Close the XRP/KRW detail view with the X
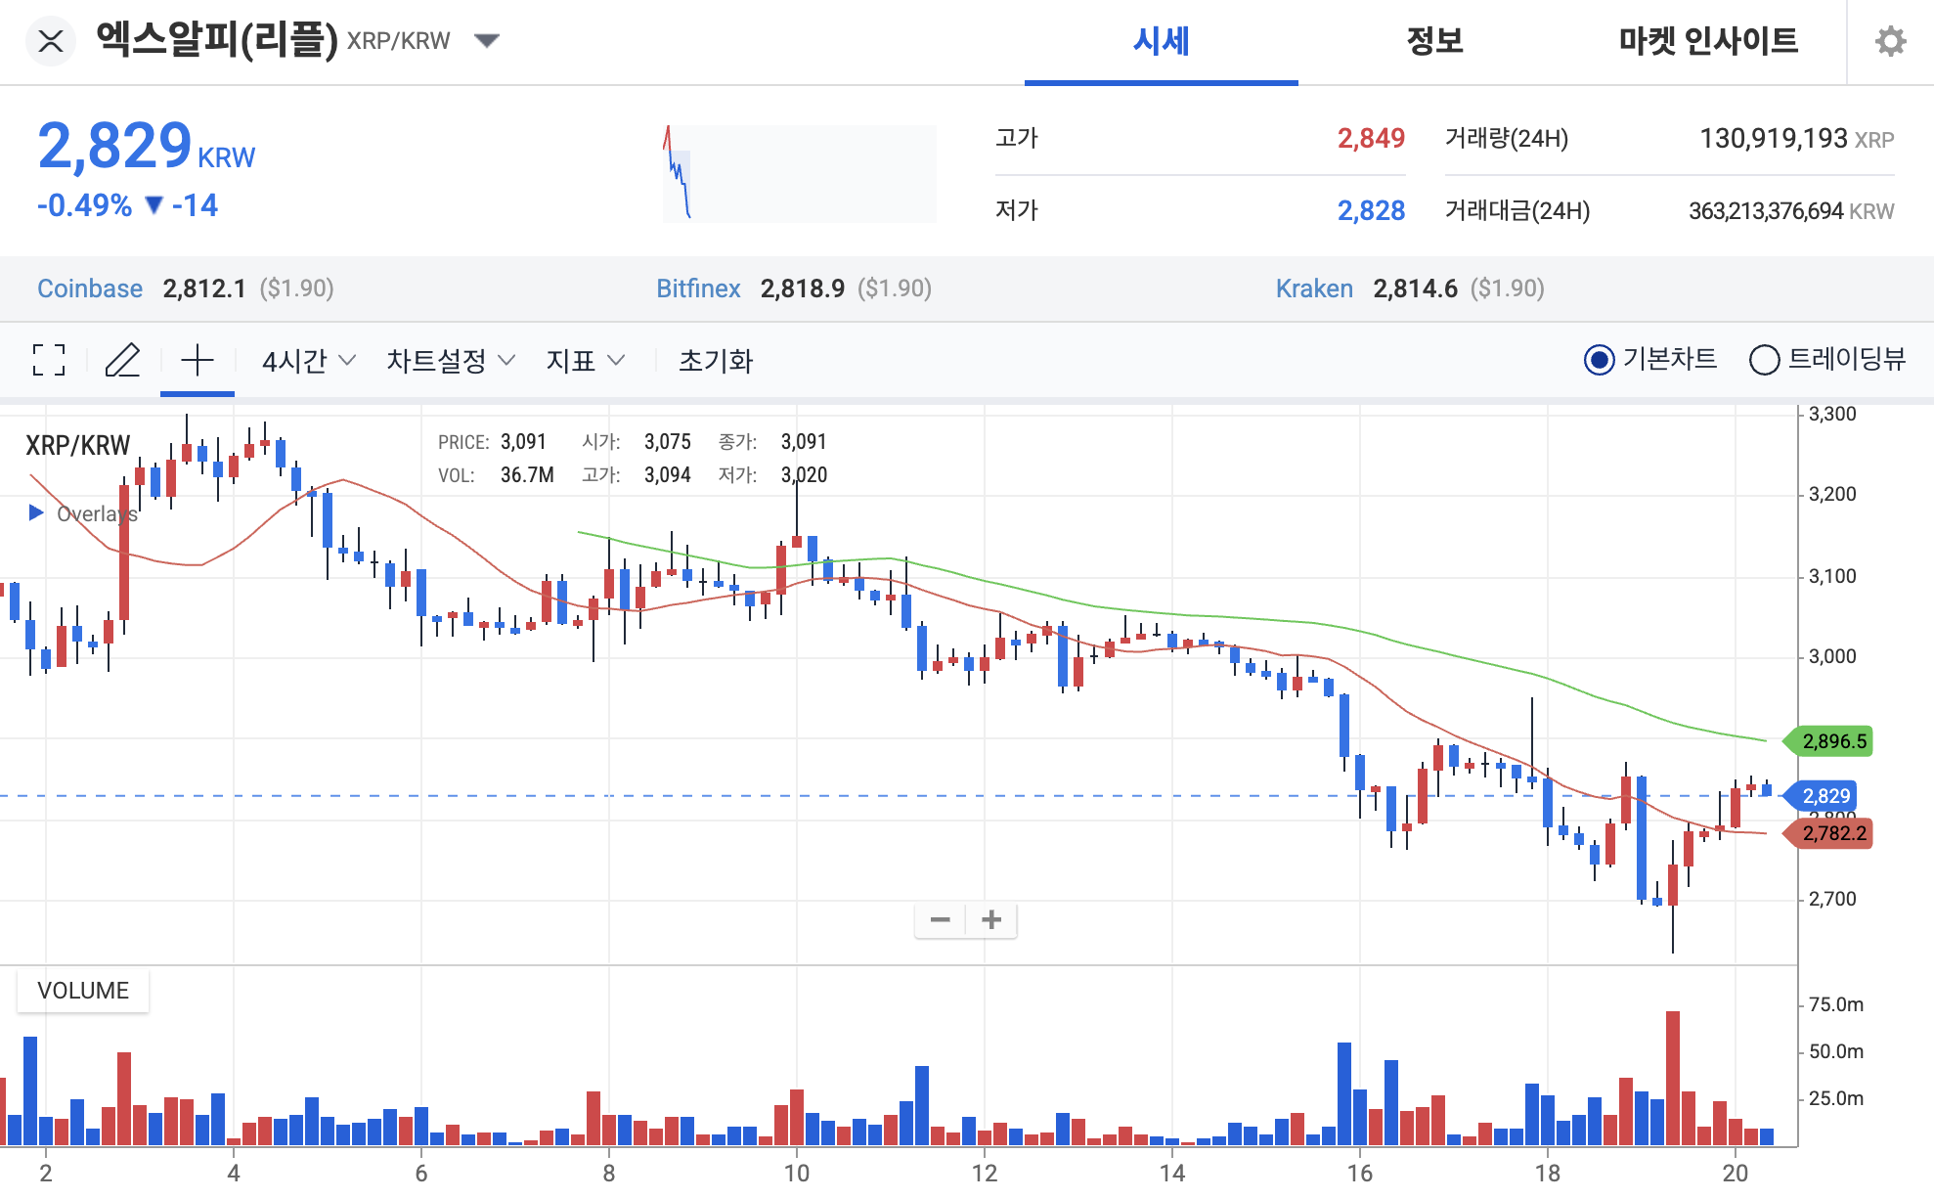The height and width of the screenshot is (1199, 1934). 51,40
